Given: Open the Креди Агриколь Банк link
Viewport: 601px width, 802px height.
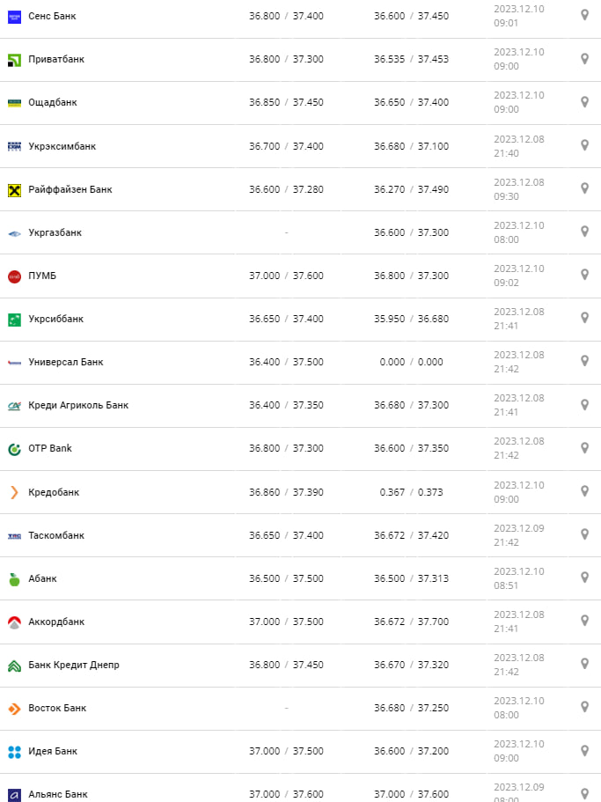Looking at the screenshot, I should [78, 405].
